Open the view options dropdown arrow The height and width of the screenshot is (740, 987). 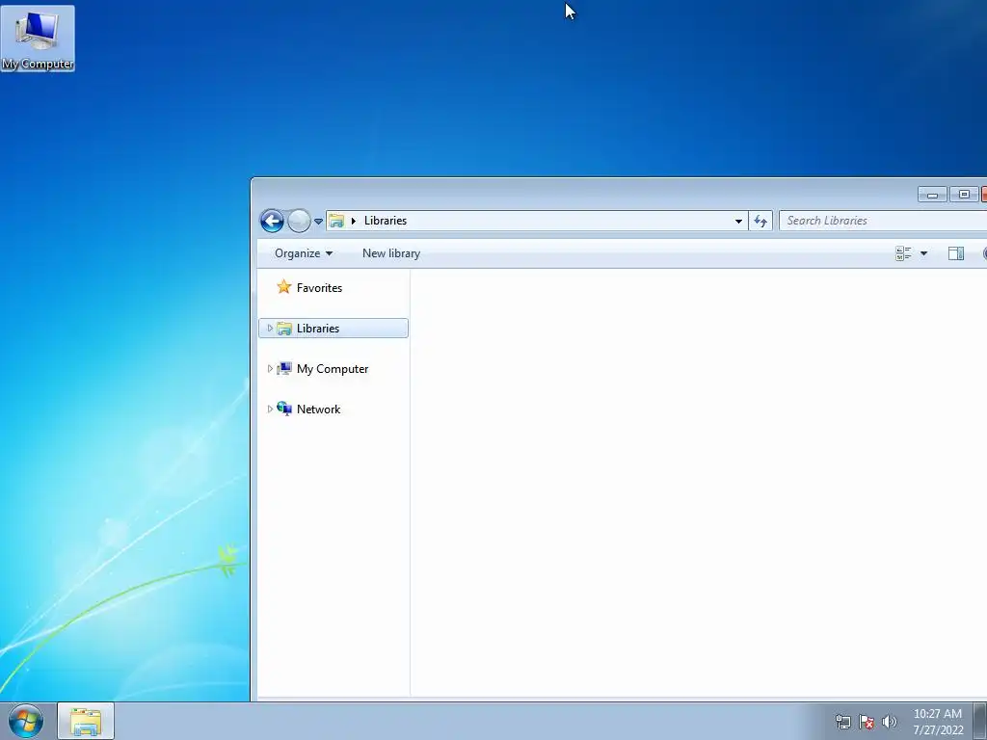pyautogui.click(x=923, y=253)
